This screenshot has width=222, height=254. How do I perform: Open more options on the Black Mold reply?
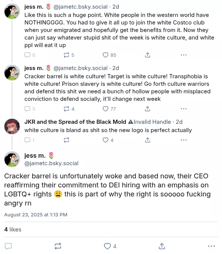184,140
